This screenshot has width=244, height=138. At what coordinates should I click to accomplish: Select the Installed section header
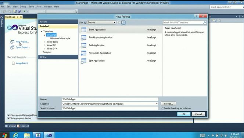(x=58, y=26)
